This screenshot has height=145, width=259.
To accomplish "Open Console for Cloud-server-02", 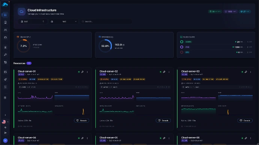I will tap(163, 121).
